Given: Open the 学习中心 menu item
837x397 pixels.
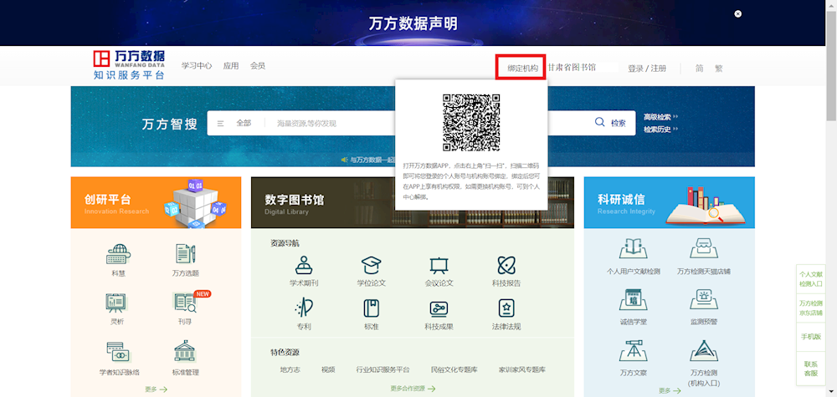Looking at the screenshot, I should click(x=197, y=66).
